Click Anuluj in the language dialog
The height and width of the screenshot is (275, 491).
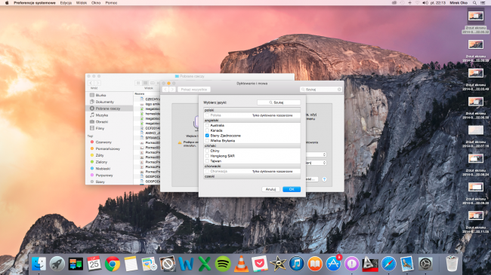tap(270, 189)
